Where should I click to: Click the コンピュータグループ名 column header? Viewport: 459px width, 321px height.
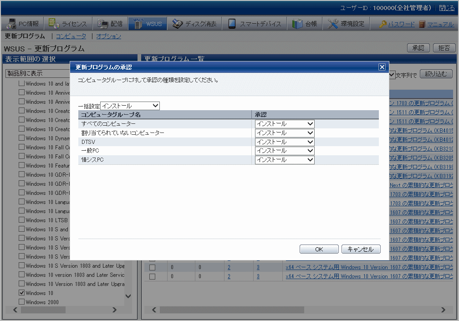click(165, 115)
